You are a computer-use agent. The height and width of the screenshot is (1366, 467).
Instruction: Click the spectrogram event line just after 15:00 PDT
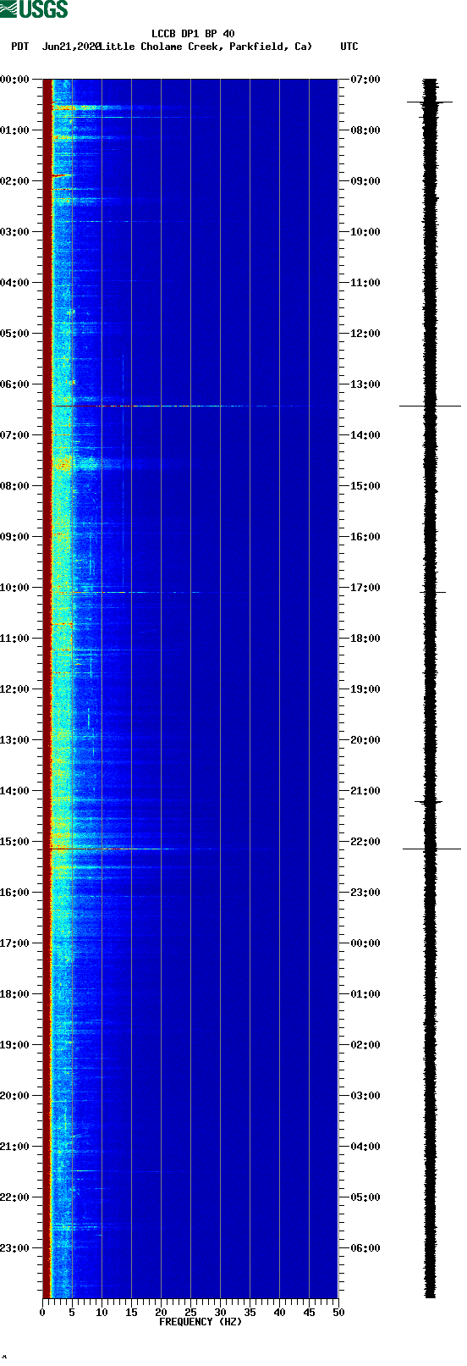click(x=110, y=849)
